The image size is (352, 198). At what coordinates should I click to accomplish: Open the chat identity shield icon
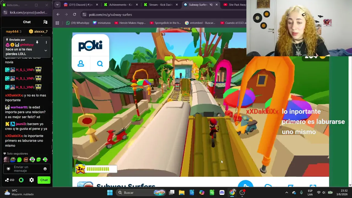click(x=8, y=169)
